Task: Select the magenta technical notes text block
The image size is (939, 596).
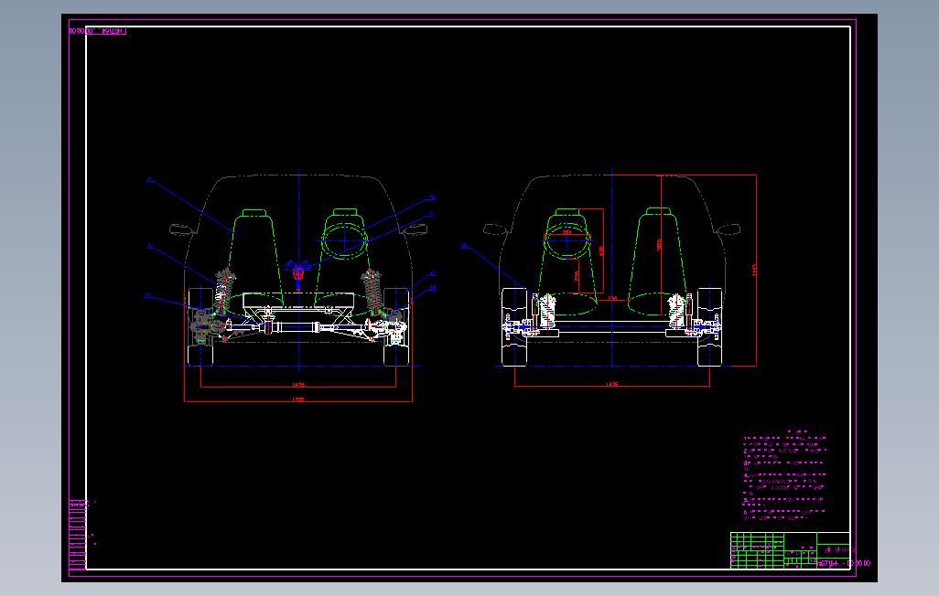Action: (784, 475)
